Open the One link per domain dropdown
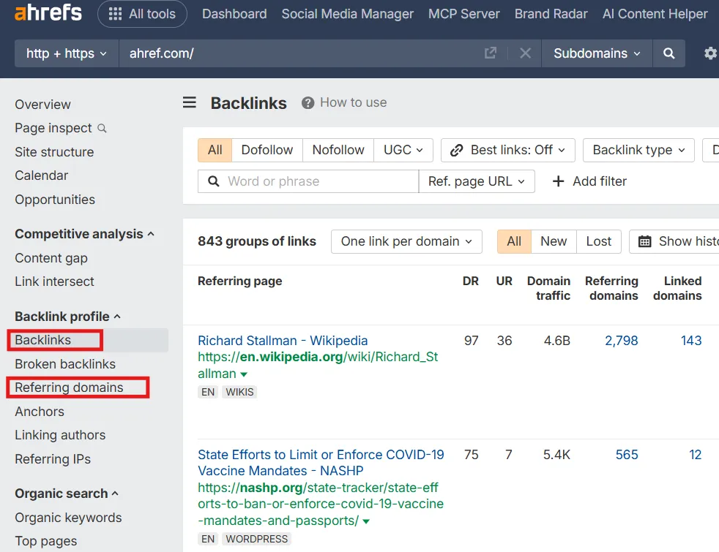The image size is (719, 552). click(x=406, y=241)
